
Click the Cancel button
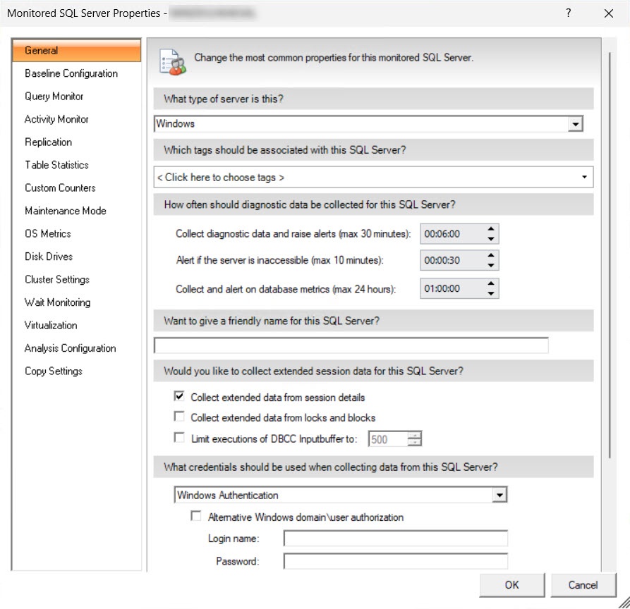[x=583, y=584]
